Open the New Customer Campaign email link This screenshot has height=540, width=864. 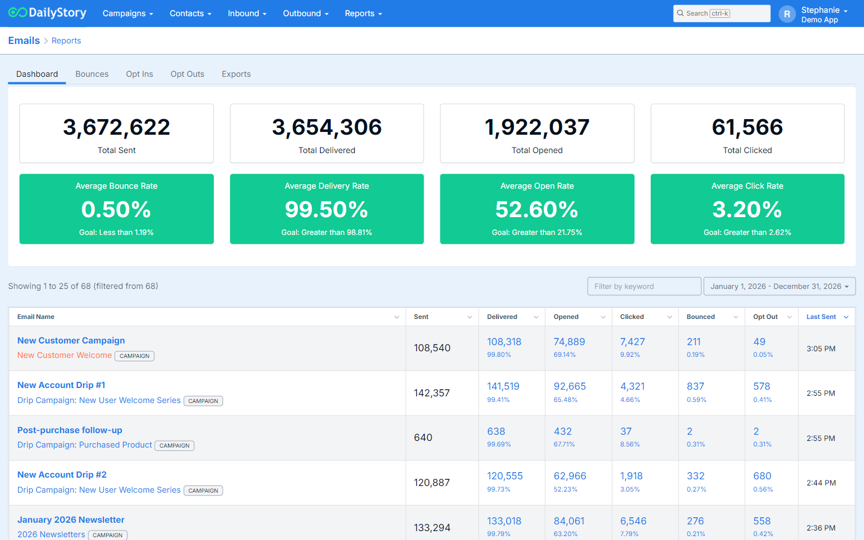pyautogui.click(x=71, y=341)
